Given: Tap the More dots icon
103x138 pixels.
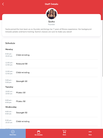Looking at the screenshot, I should point(90,132).
